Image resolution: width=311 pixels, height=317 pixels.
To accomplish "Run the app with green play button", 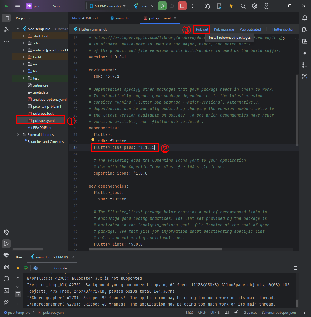I will point(162,6).
